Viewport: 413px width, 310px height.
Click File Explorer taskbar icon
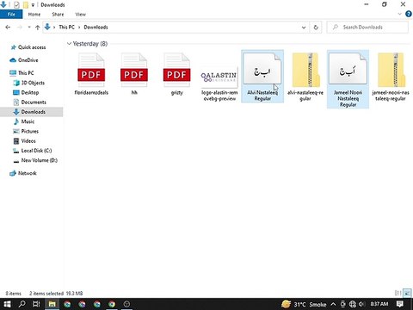click(x=52, y=304)
